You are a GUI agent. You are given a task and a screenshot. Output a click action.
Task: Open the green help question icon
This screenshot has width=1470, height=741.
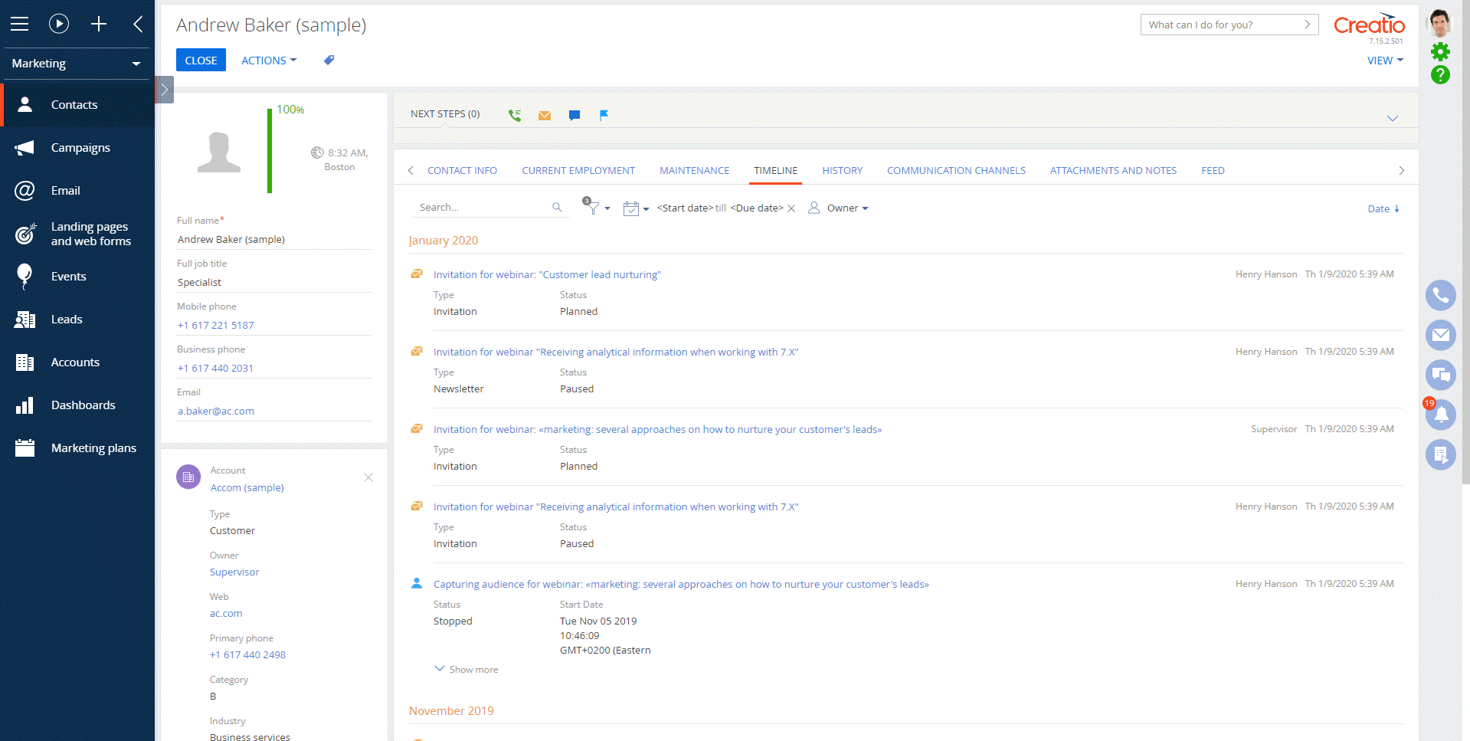(1440, 74)
